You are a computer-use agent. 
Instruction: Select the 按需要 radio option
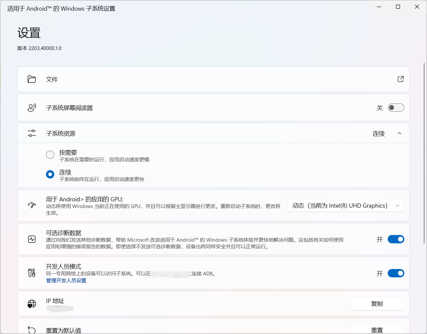click(50, 154)
